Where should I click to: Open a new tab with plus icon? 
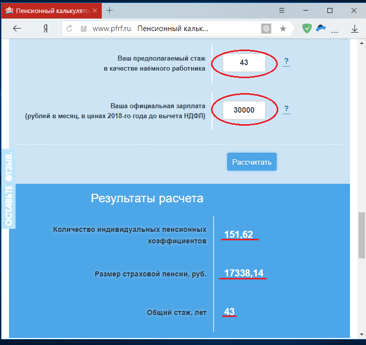click(109, 11)
